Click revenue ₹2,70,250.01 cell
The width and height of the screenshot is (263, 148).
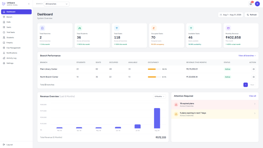tap(192, 69)
